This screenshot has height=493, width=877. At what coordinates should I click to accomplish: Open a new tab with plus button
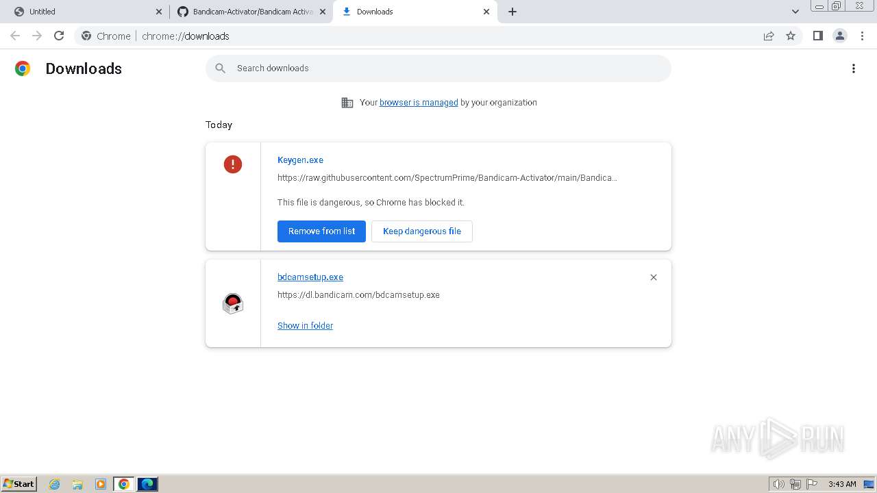tap(512, 12)
